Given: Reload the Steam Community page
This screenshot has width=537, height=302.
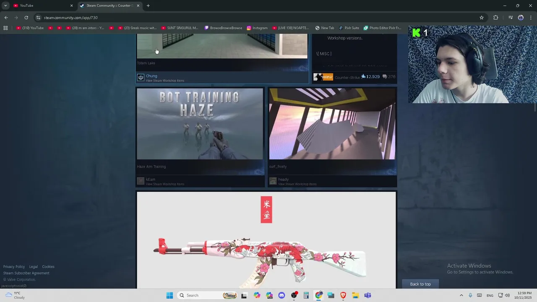Looking at the screenshot, I should [26, 18].
